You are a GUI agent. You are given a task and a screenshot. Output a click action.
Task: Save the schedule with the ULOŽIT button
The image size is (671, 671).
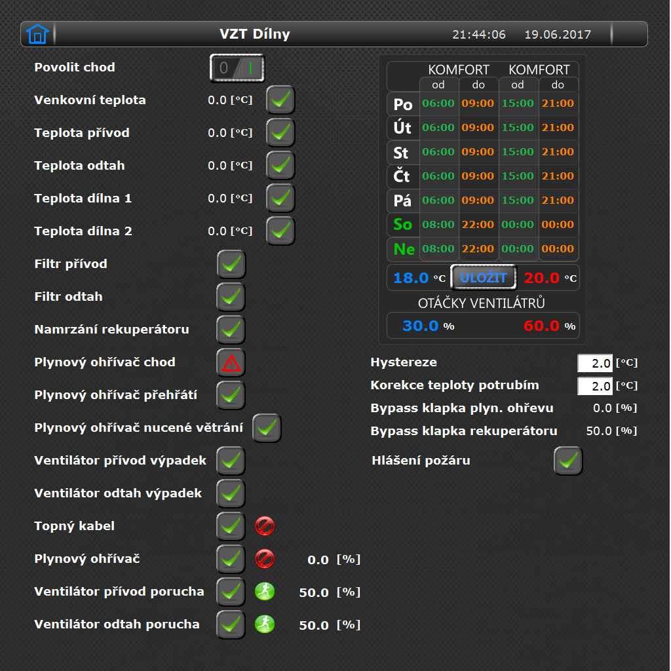click(484, 278)
